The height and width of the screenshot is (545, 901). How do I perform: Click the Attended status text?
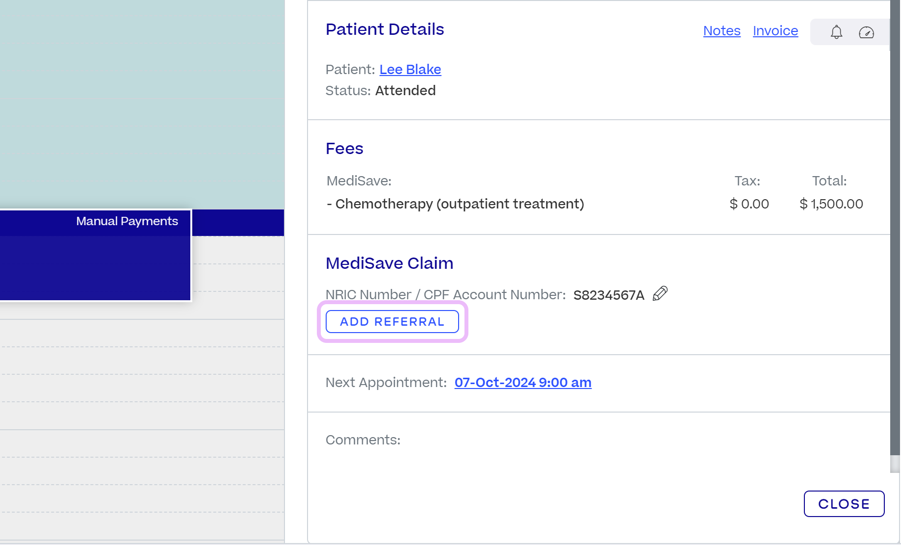405,91
